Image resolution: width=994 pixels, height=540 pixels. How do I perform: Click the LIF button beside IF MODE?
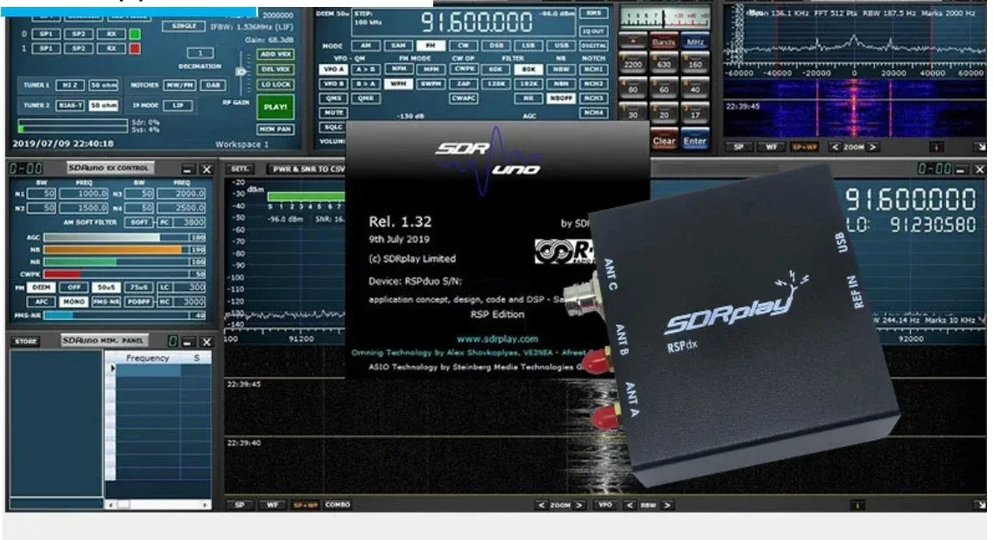(x=178, y=105)
